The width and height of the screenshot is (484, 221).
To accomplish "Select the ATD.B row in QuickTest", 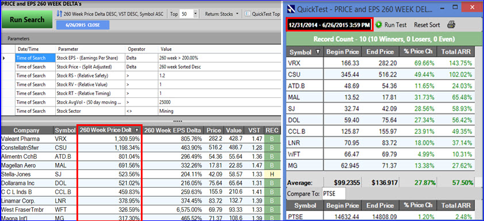I will point(381,86).
